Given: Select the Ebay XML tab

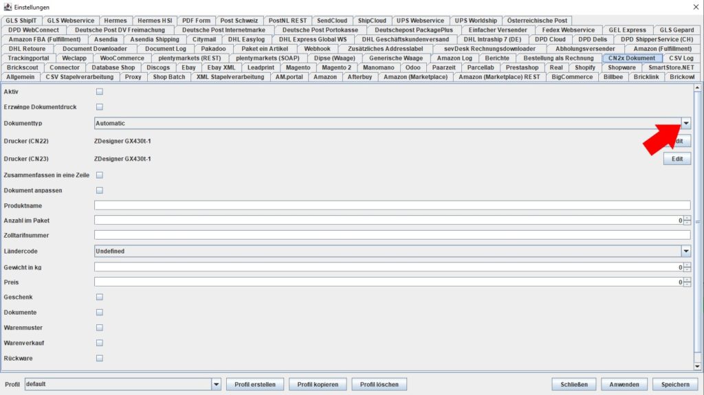Looking at the screenshot, I should tap(221, 68).
